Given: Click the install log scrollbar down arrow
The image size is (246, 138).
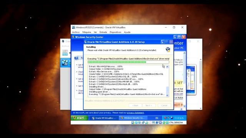Looking at the screenshot, I should pyautogui.click(x=167, y=95).
